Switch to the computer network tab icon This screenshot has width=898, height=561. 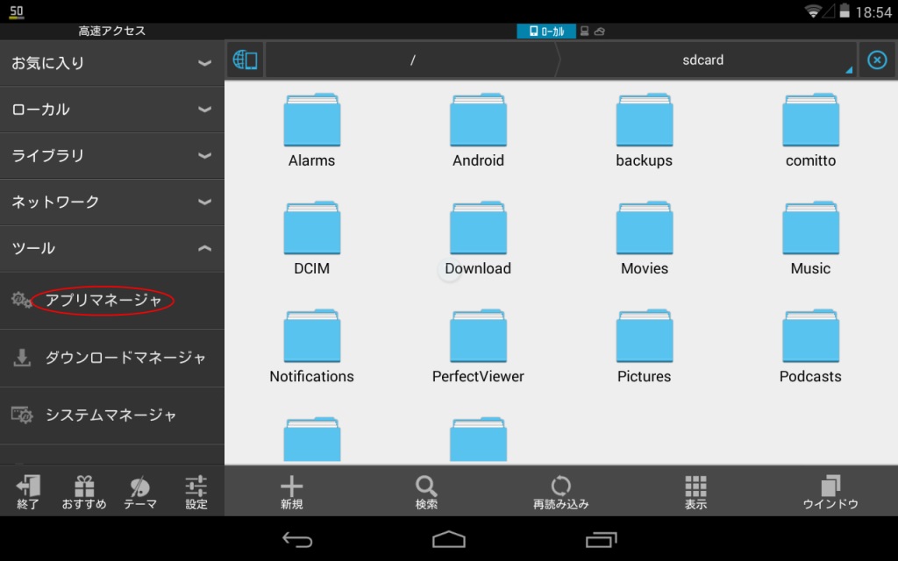tap(585, 31)
